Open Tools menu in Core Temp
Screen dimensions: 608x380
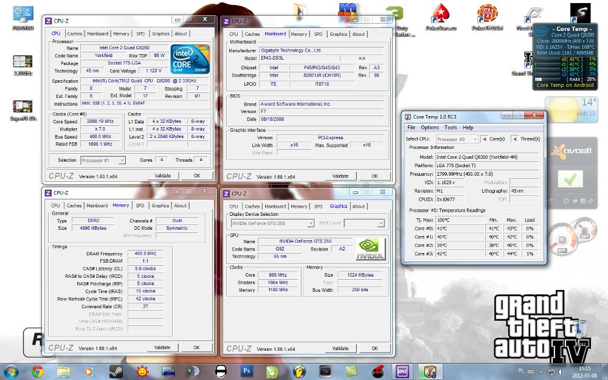(x=451, y=127)
